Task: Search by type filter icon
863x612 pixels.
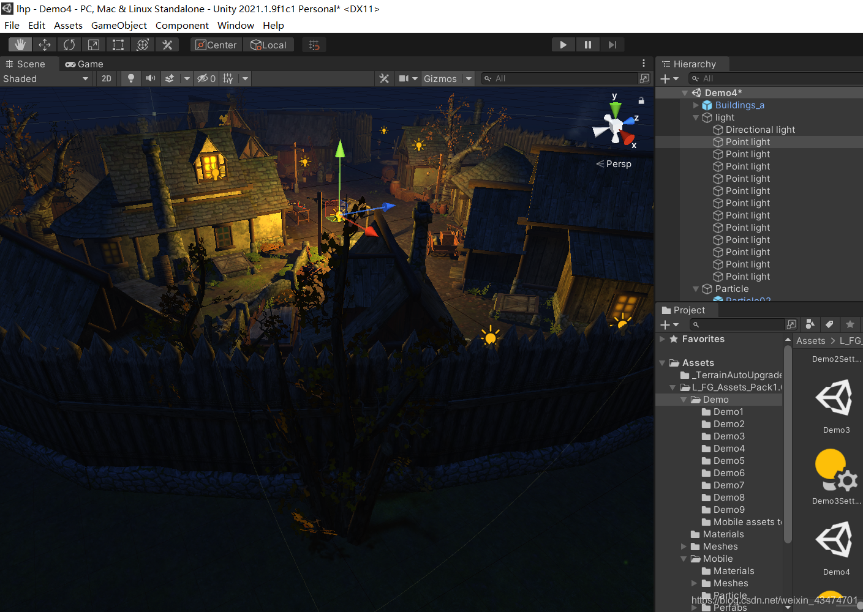Action: 810,324
